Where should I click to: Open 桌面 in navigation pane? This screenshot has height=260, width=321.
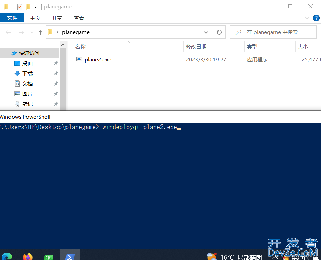tap(27, 63)
